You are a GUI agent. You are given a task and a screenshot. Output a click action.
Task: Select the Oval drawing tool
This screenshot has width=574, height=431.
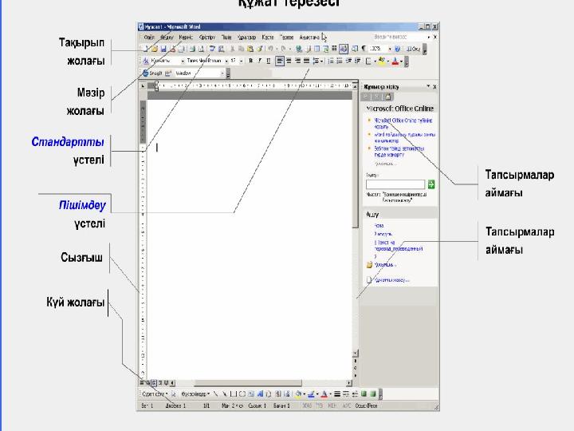pyautogui.click(x=242, y=394)
